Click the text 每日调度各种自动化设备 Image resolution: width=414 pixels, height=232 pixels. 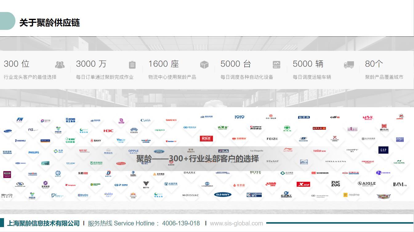coord(247,77)
